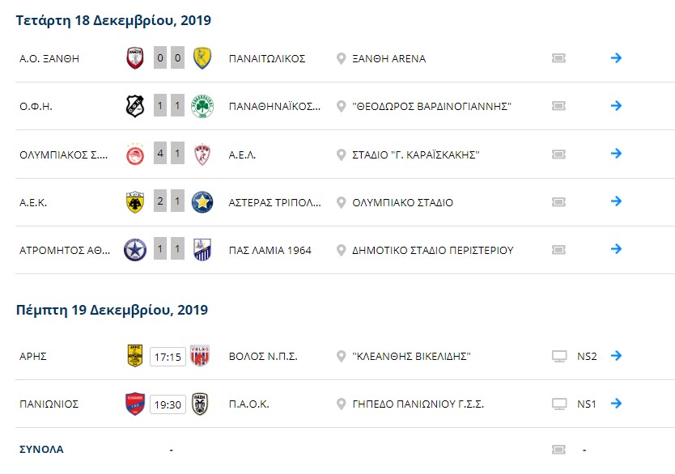Click location pin beside ΞΑΝΘΗ ARENA
This screenshot has width=675, height=474.
tap(341, 58)
